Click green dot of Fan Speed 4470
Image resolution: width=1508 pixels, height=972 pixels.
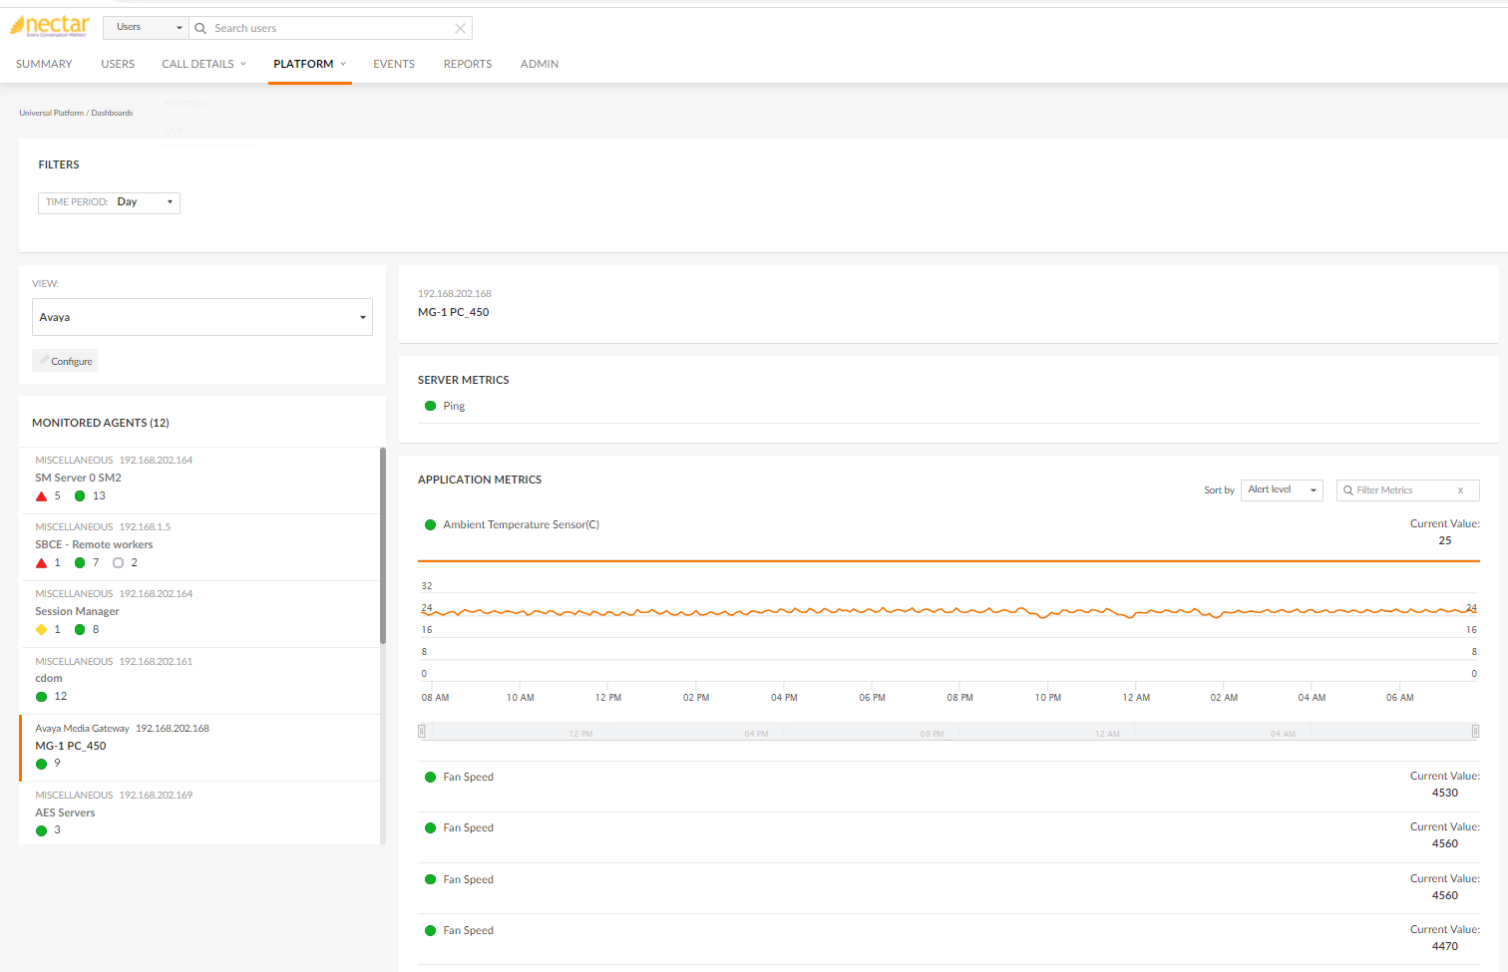point(431,930)
